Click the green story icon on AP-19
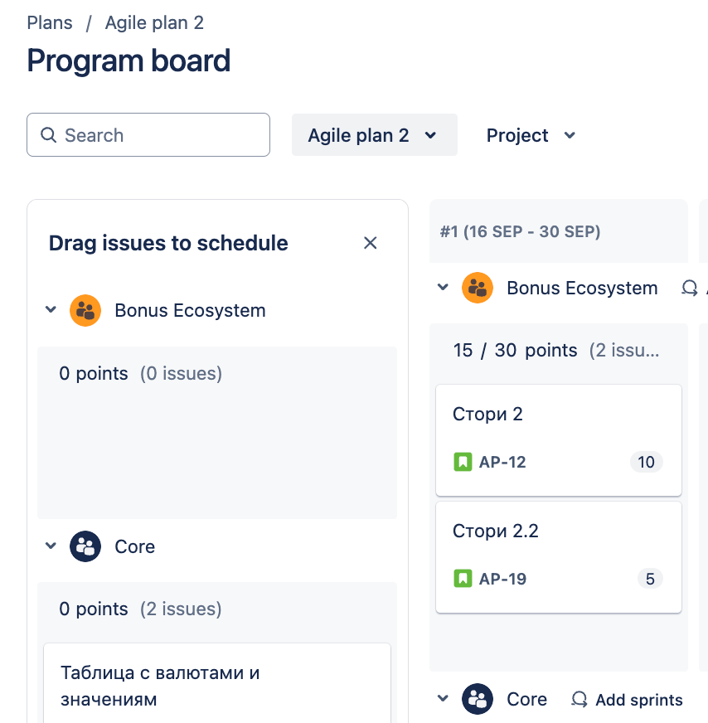 click(x=463, y=578)
